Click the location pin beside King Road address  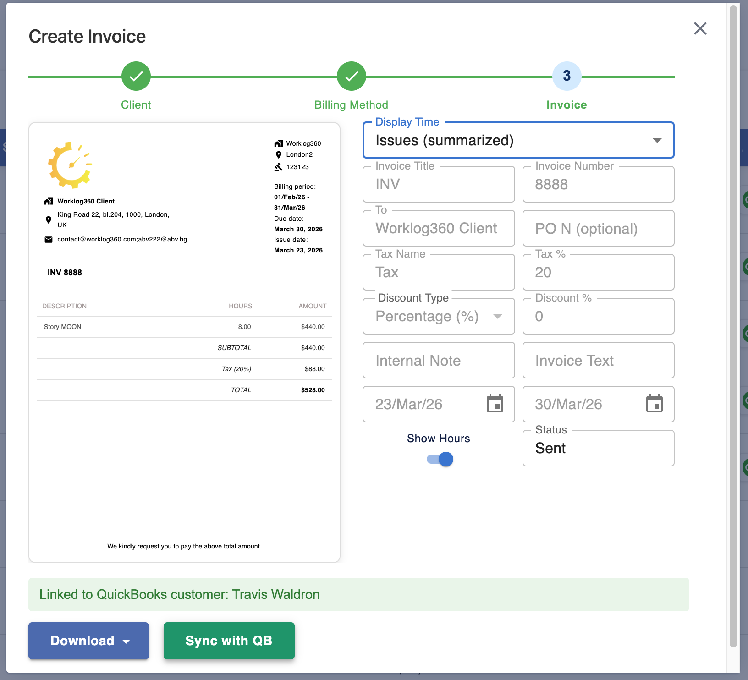[x=49, y=219]
